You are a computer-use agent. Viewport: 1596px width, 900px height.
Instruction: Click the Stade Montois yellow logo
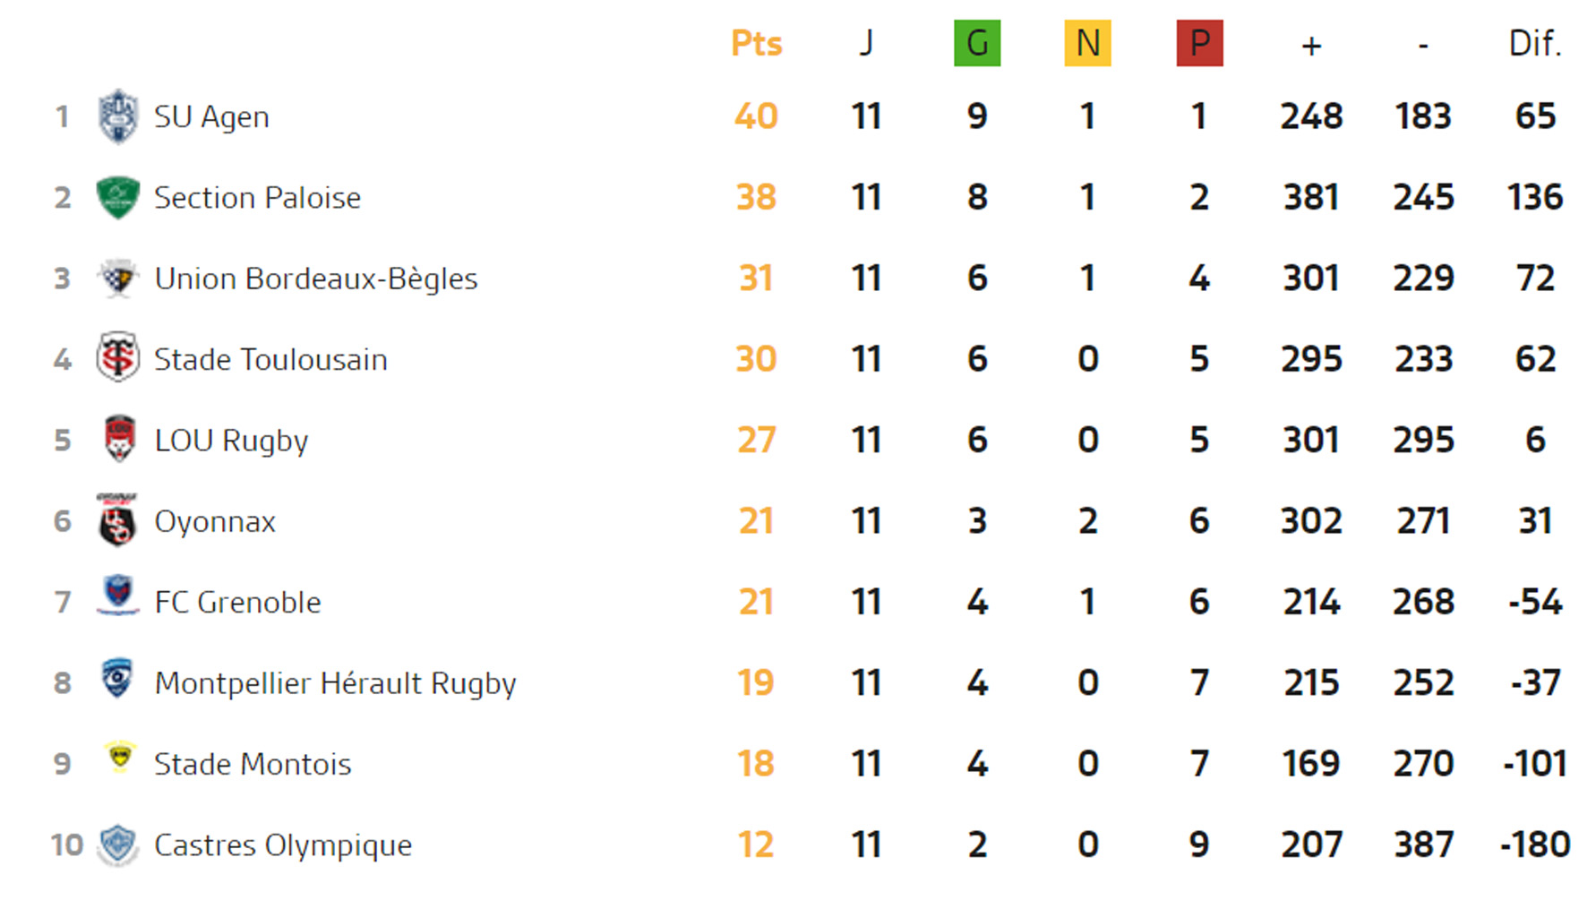(119, 758)
